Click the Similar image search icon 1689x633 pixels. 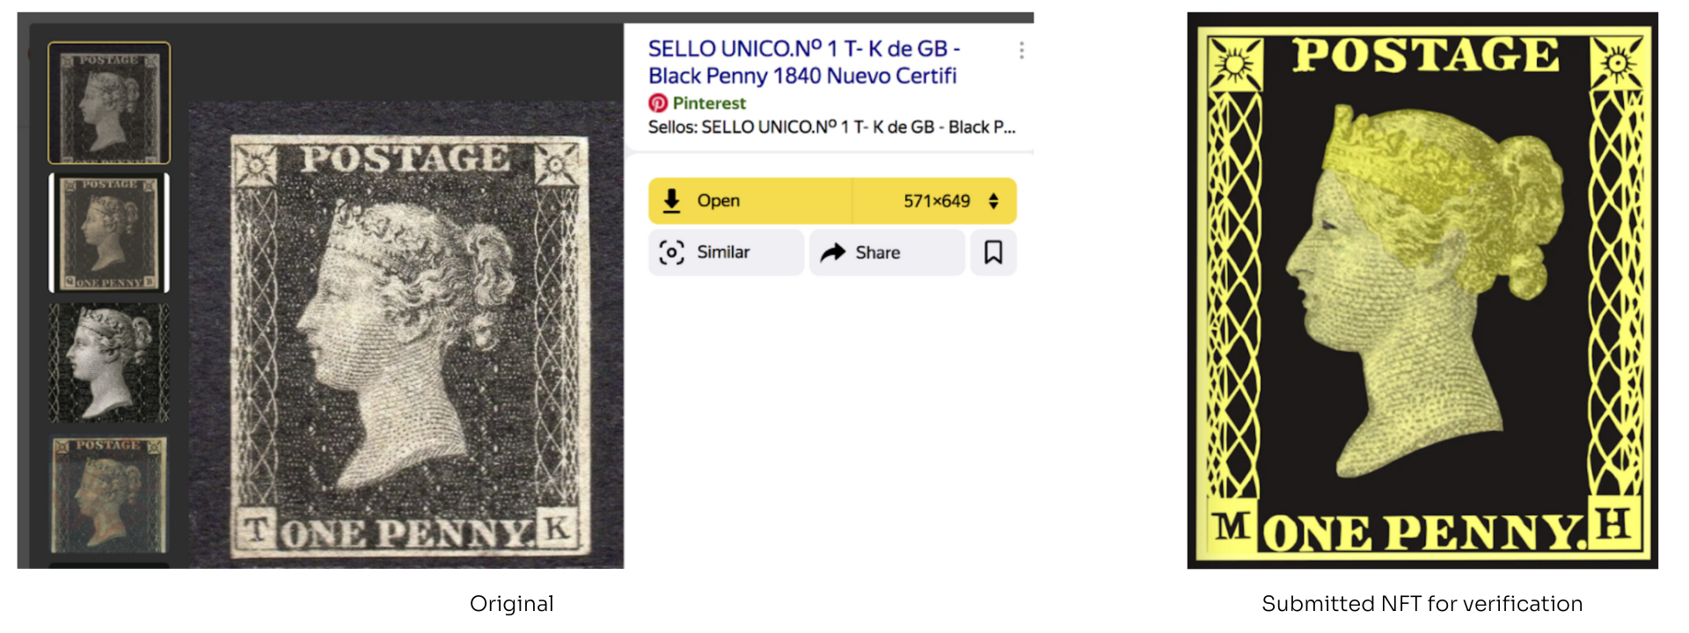(x=671, y=253)
